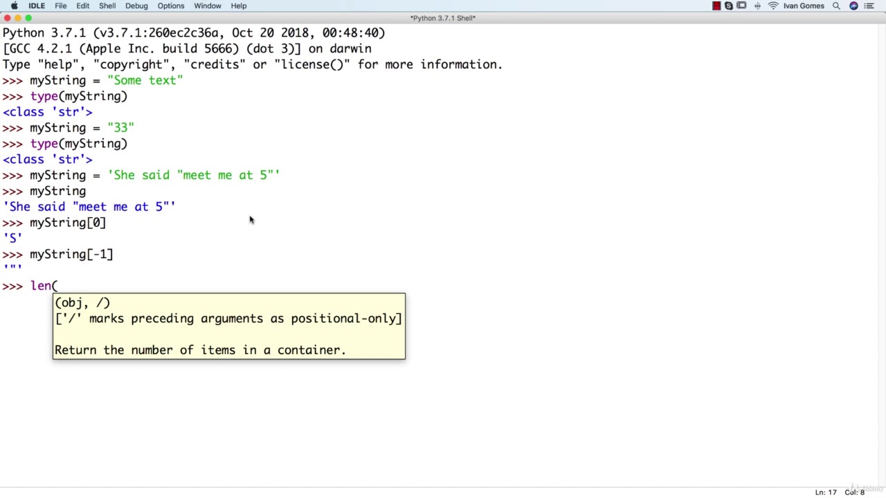Screen dimensions: 886x498
Task: Open the File menu
Action: tap(61, 6)
